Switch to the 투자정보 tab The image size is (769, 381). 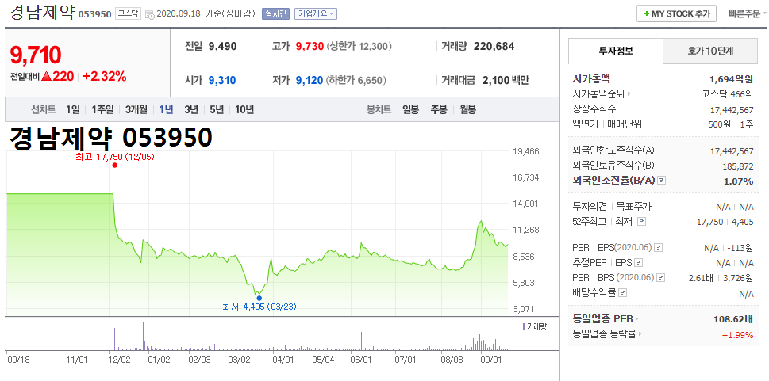[616, 51]
